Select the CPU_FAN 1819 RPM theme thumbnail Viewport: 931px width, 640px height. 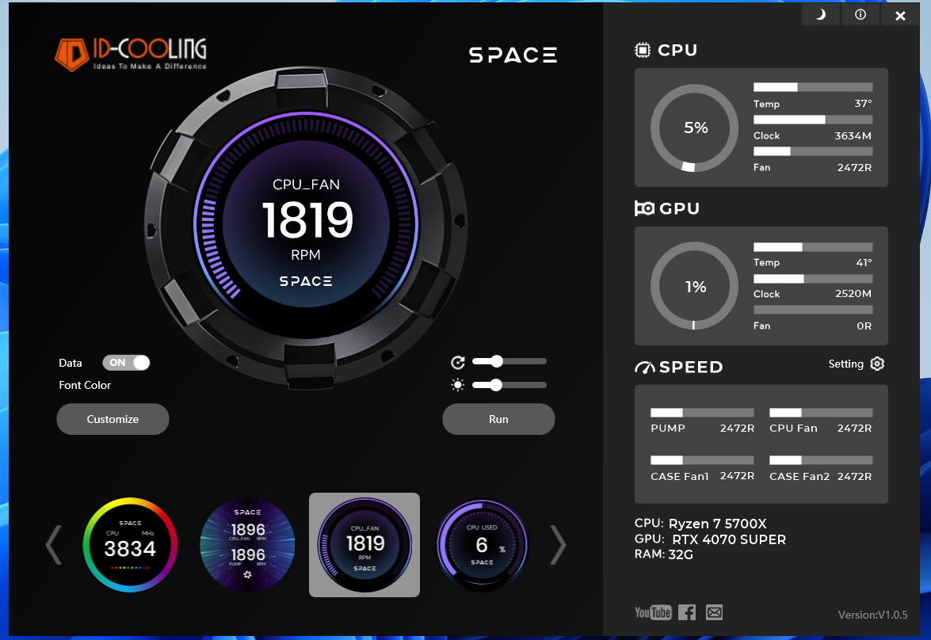[364, 545]
